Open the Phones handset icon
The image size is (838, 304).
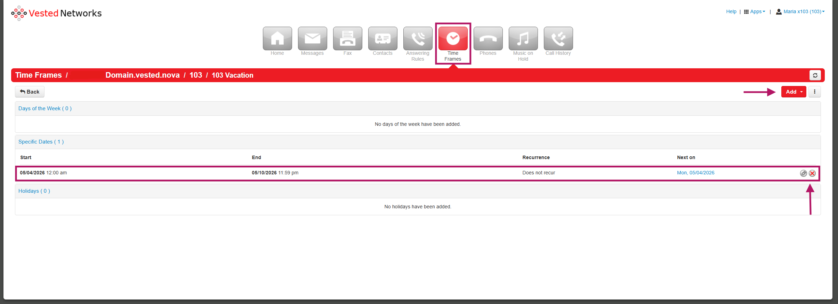click(x=488, y=38)
